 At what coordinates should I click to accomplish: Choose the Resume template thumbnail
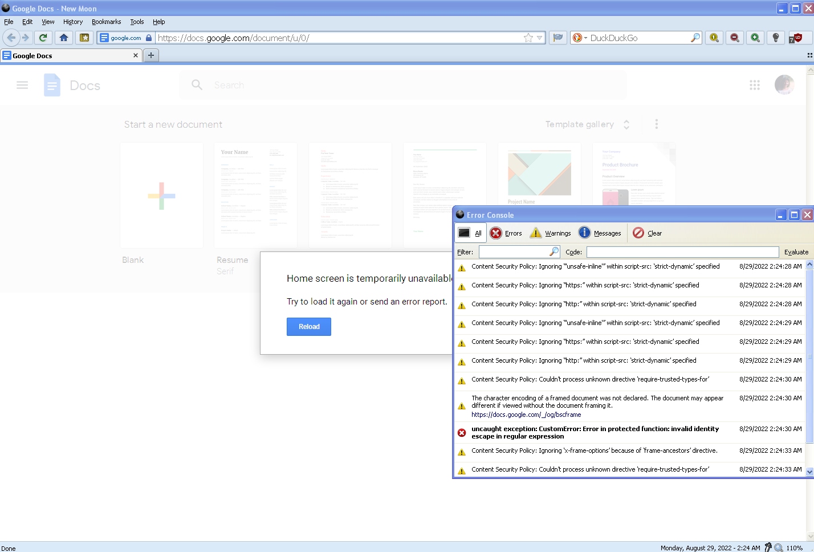[x=255, y=196]
